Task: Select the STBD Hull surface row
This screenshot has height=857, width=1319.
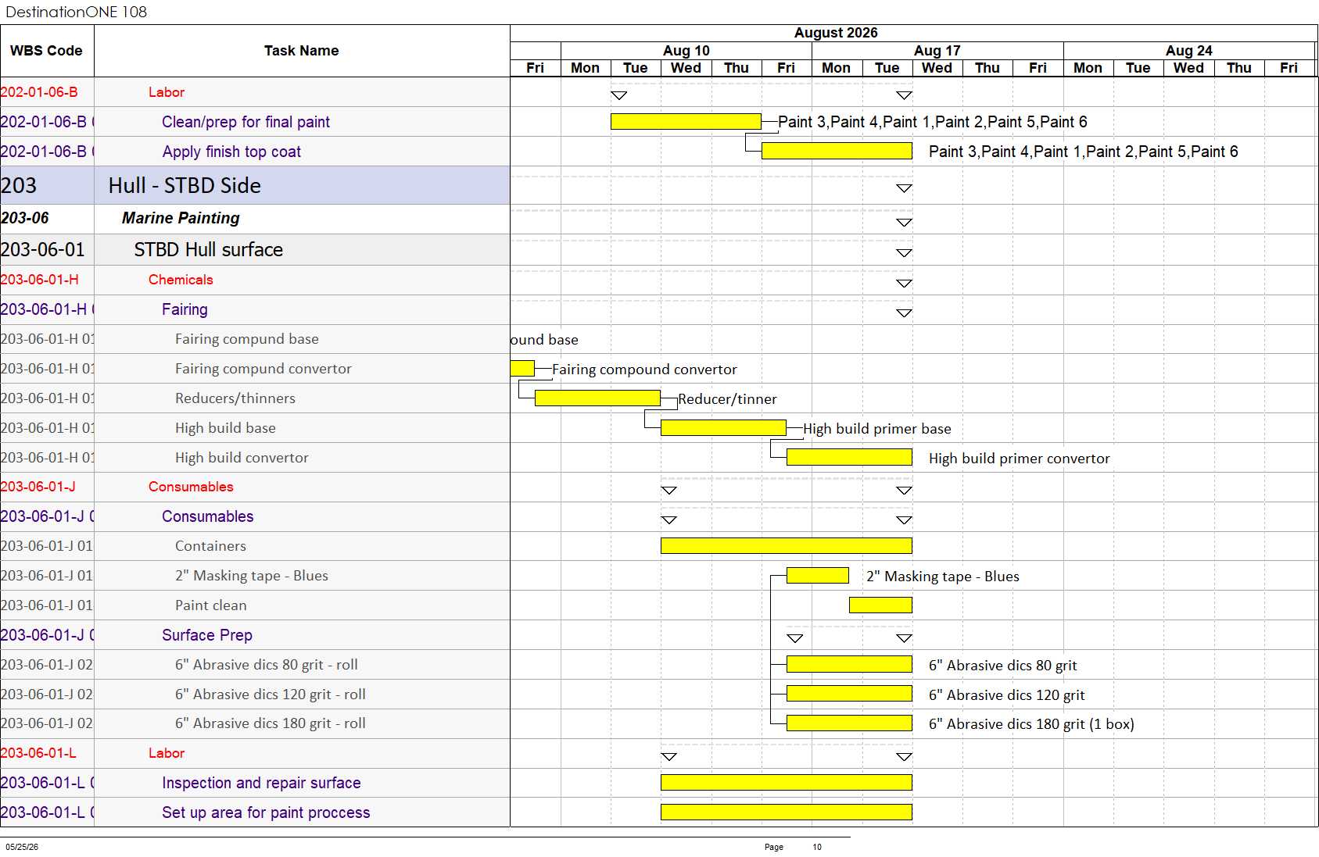Action: [255, 250]
